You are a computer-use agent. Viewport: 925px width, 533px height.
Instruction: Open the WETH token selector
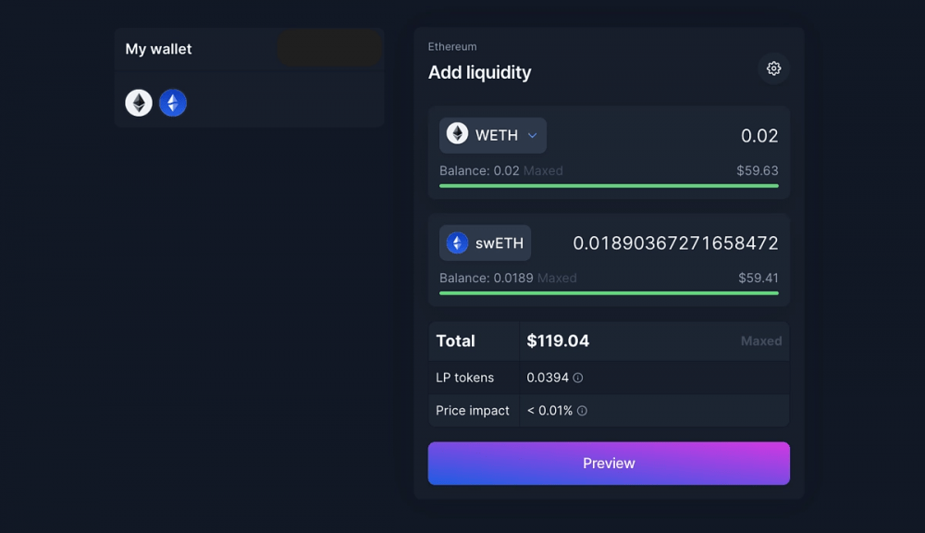(x=493, y=135)
